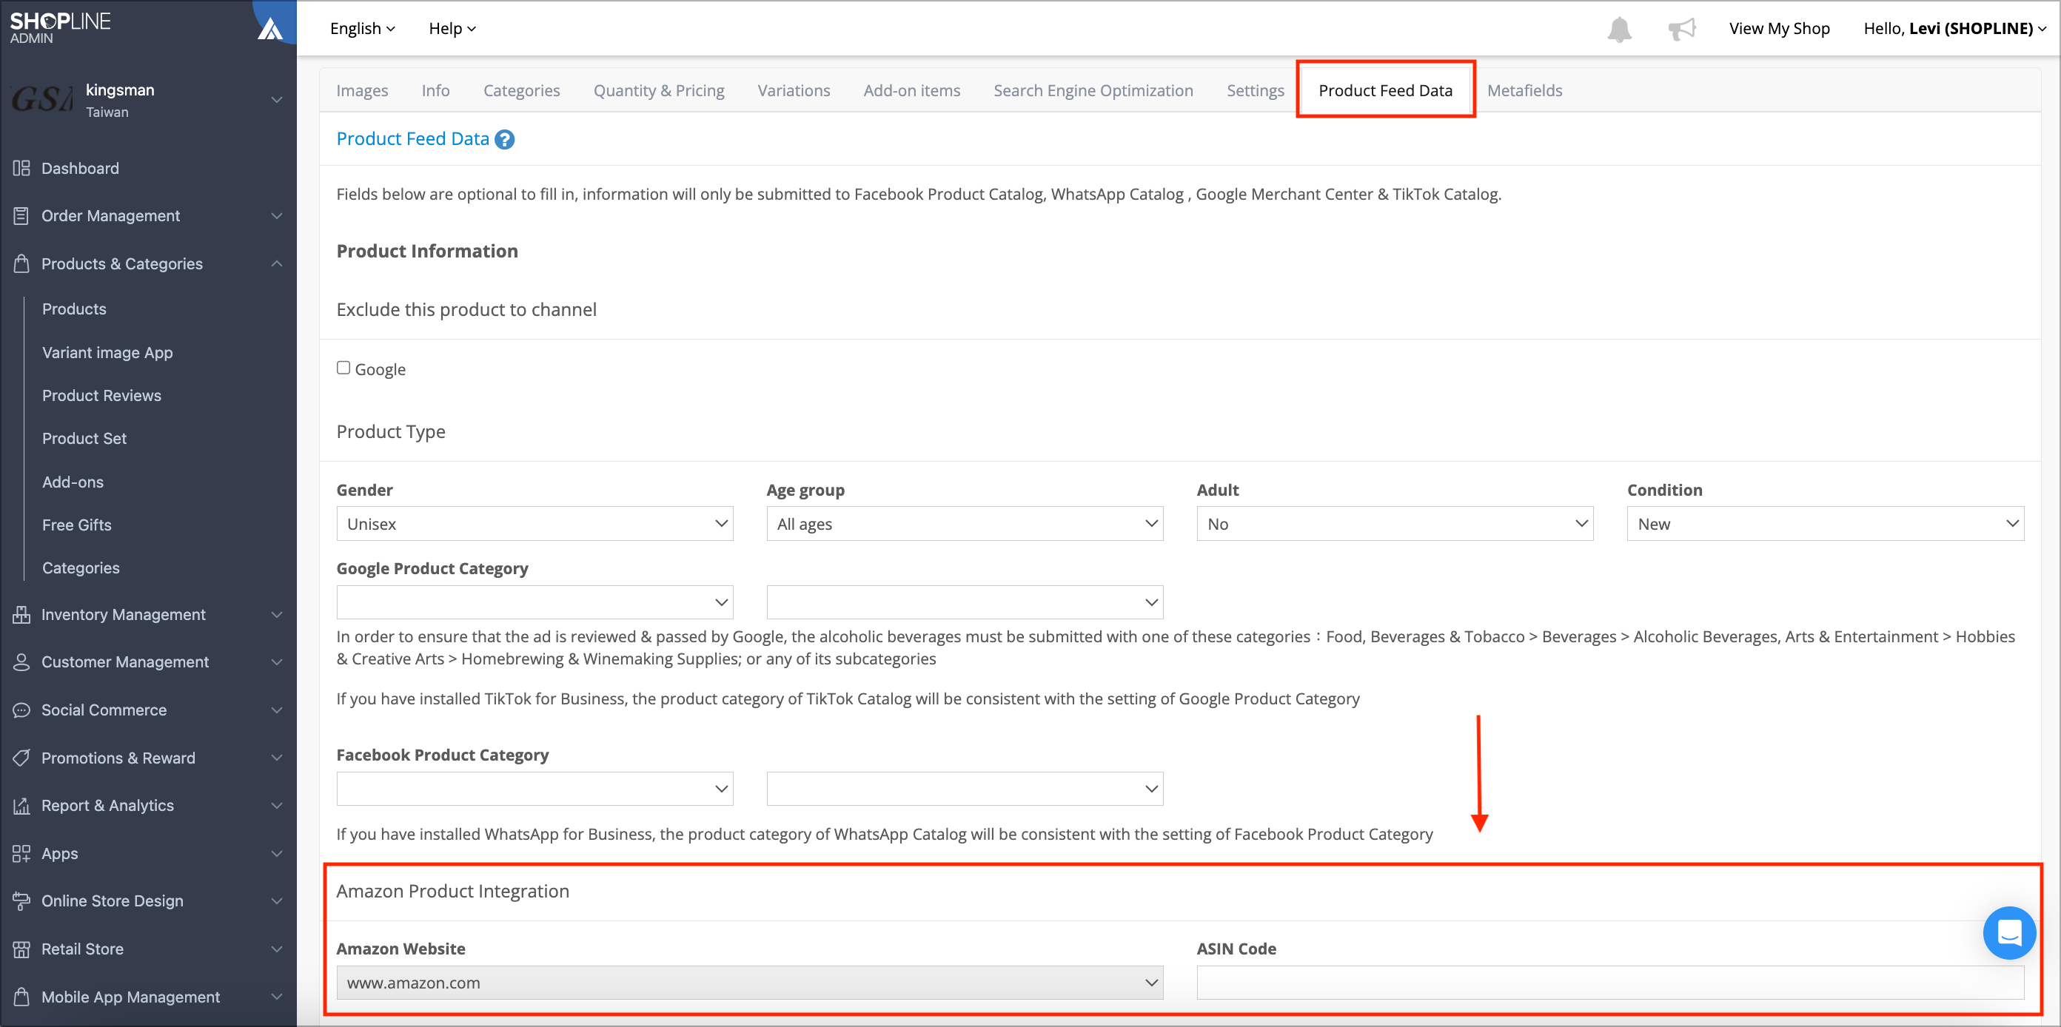Open the Gender dropdown
This screenshot has width=2061, height=1027.
(534, 524)
